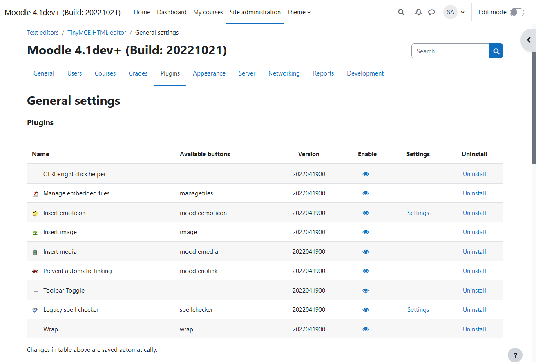Disable the Legacy spell checker plugin
Screen dimensions: 536x362
click(366, 310)
